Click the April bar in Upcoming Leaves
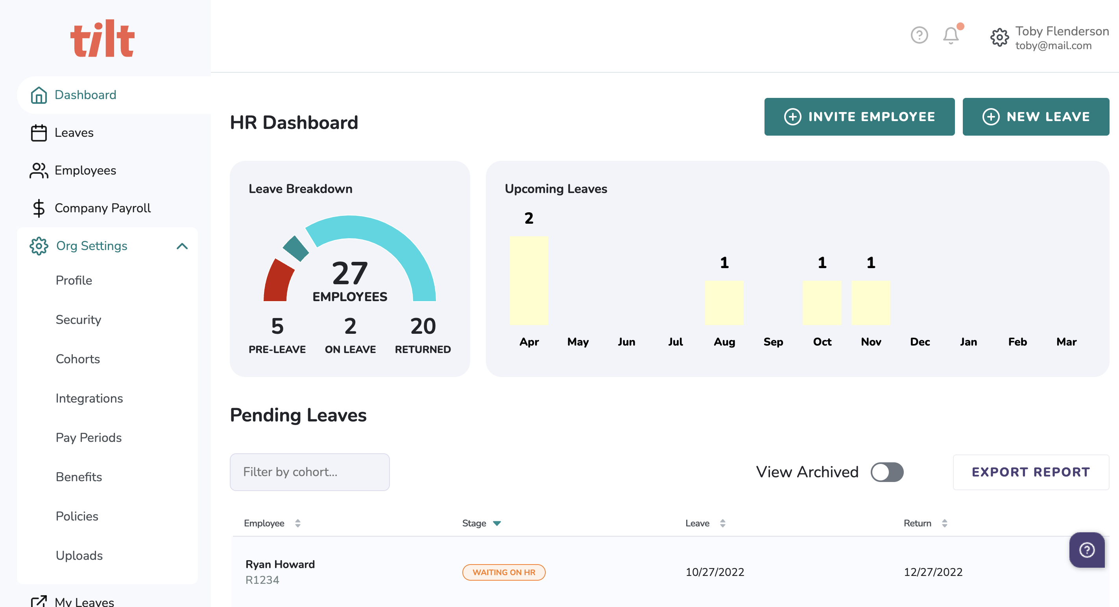The height and width of the screenshot is (607, 1119). coord(529,280)
